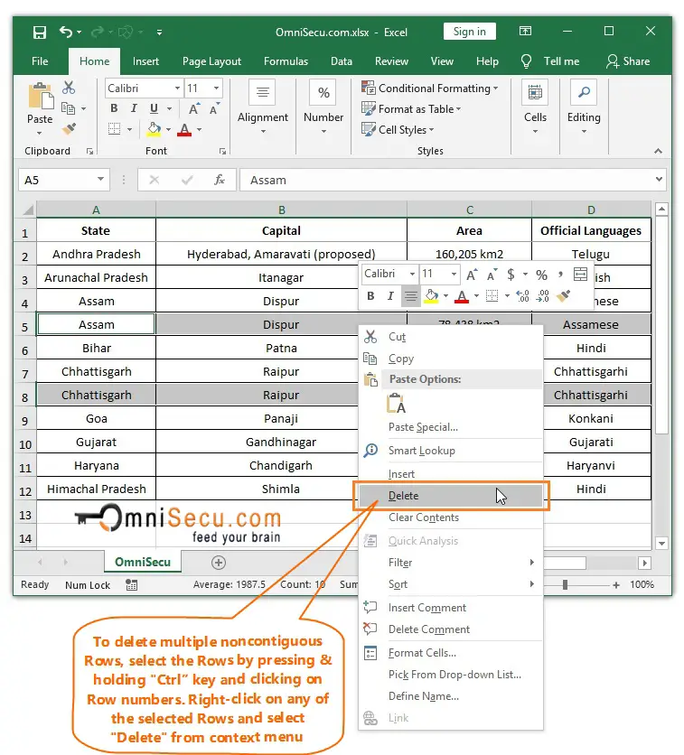The width and height of the screenshot is (684, 755).
Task: Click the Copy icon in Clipboard group
Action: (69, 108)
